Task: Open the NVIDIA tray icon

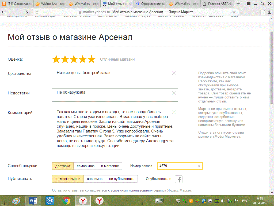Action: pos(217,201)
